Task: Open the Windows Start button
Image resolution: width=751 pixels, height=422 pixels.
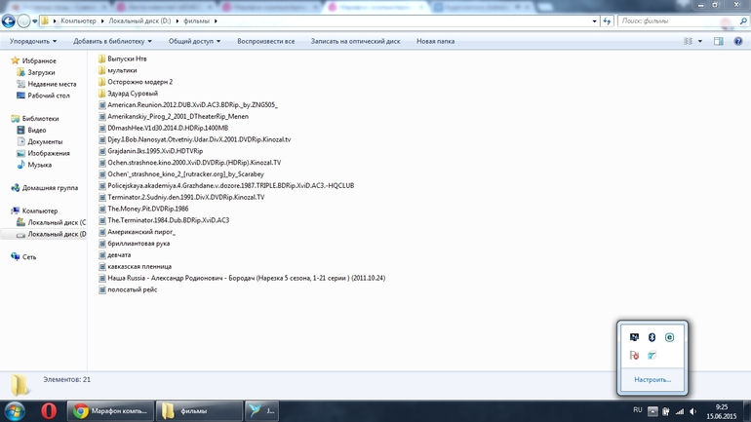Action: pyautogui.click(x=15, y=411)
